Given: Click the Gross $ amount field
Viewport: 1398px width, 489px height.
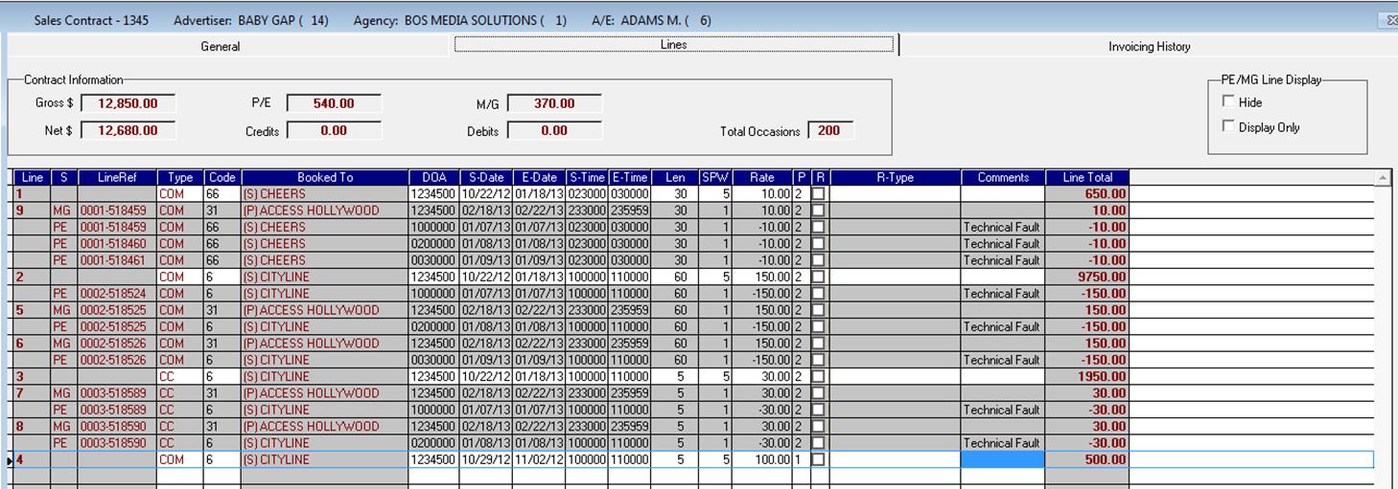Looking at the screenshot, I should point(128,103).
